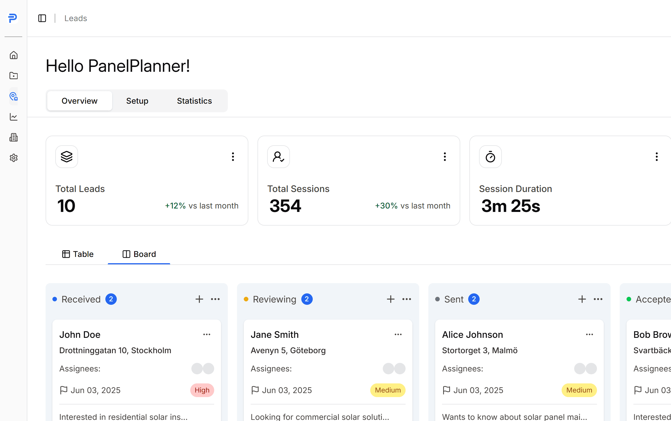Toggle the sidebar panel icon
The image size is (671, 421).
click(42, 18)
